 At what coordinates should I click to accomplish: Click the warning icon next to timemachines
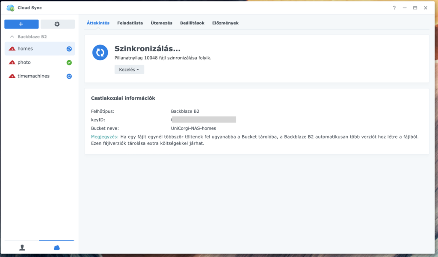click(68, 76)
